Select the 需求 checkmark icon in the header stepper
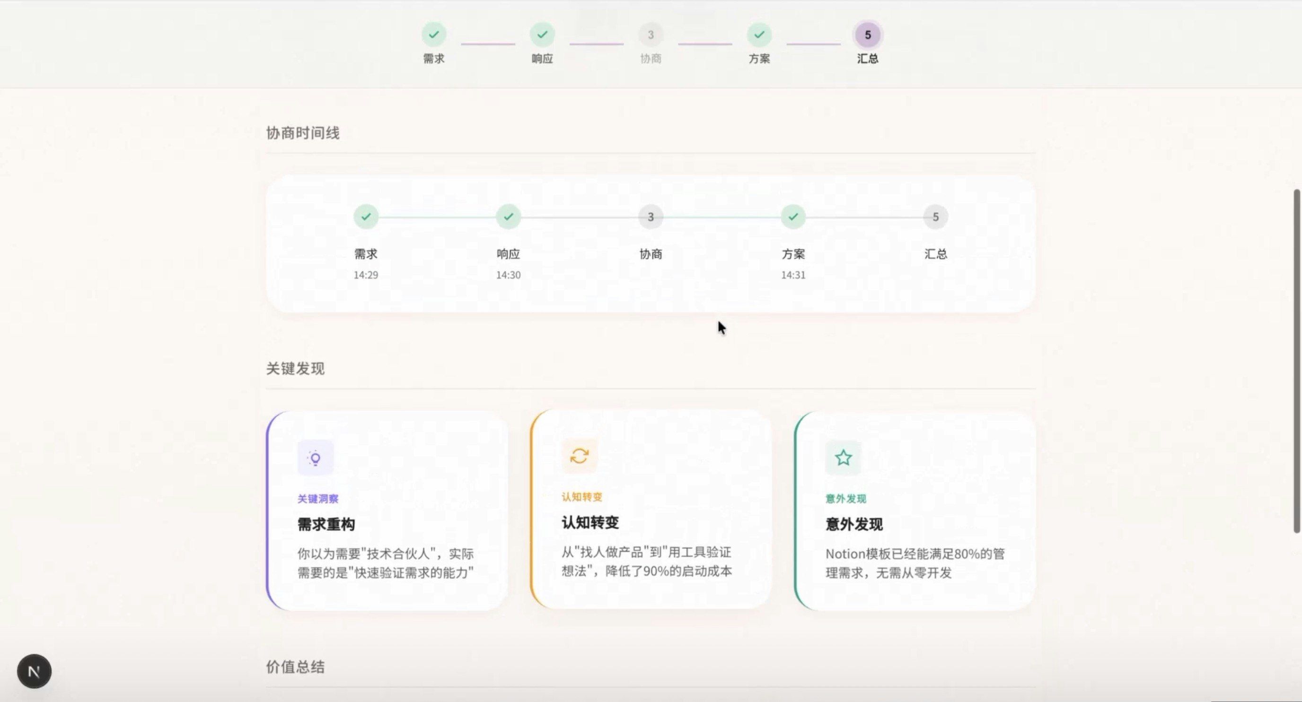The height and width of the screenshot is (702, 1302). (x=433, y=35)
